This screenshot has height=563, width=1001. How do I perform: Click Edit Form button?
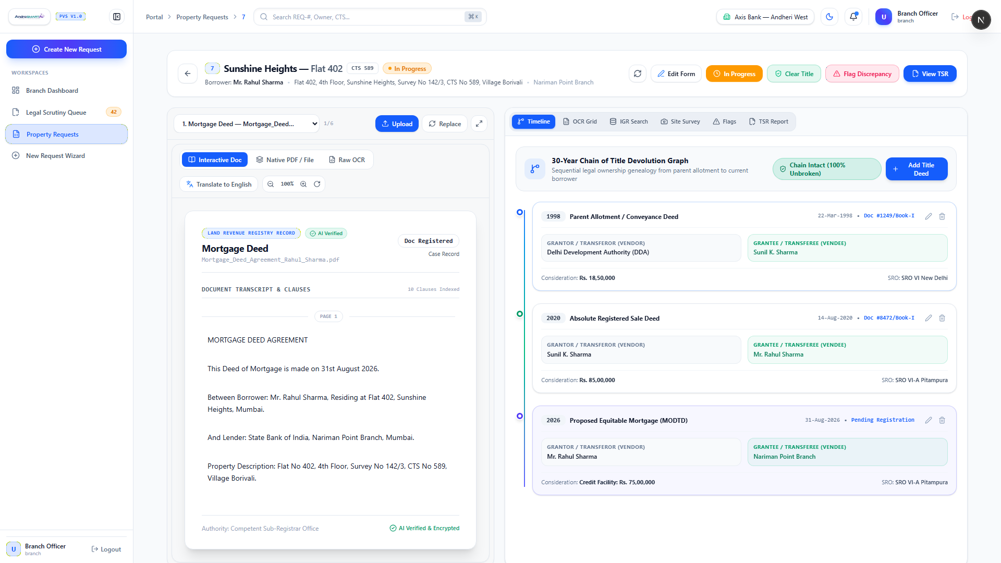tap(676, 74)
